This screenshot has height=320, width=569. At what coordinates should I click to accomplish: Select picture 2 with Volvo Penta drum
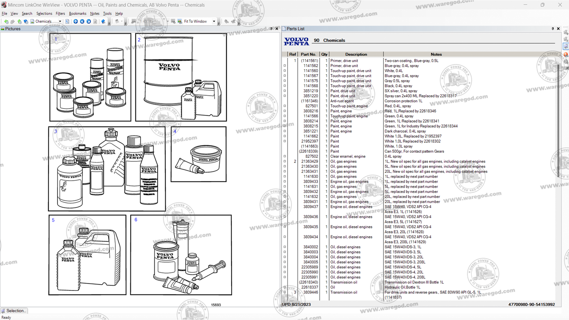tap(181, 77)
